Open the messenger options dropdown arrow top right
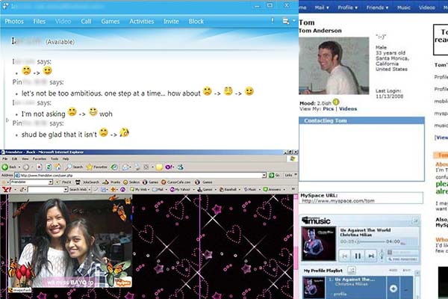Screen dimensions: 448x299 tap(294, 21)
